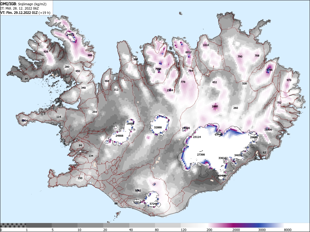The width and height of the screenshot is (310, 232).
Task: Click the snow value 970
Action: click(289, 80)
